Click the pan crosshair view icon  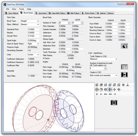(114, 89)
